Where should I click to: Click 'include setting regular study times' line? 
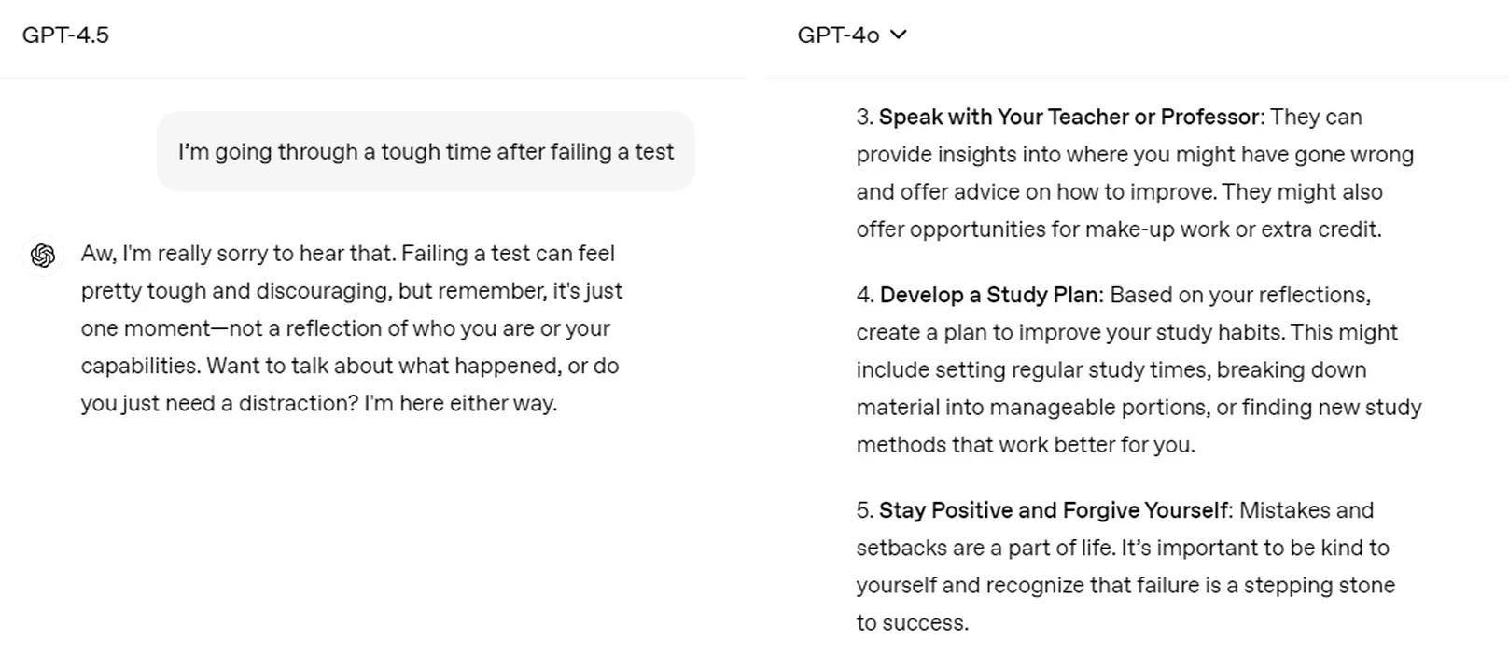(1111, 369)
